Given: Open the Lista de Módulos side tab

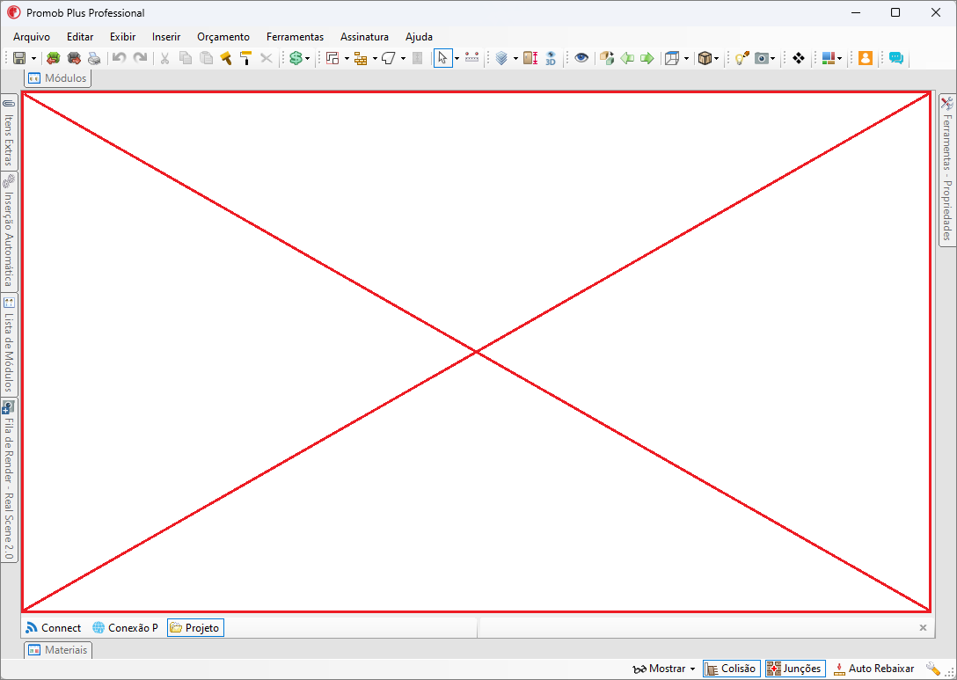Looking at the screenshot, I should [9, 346].
